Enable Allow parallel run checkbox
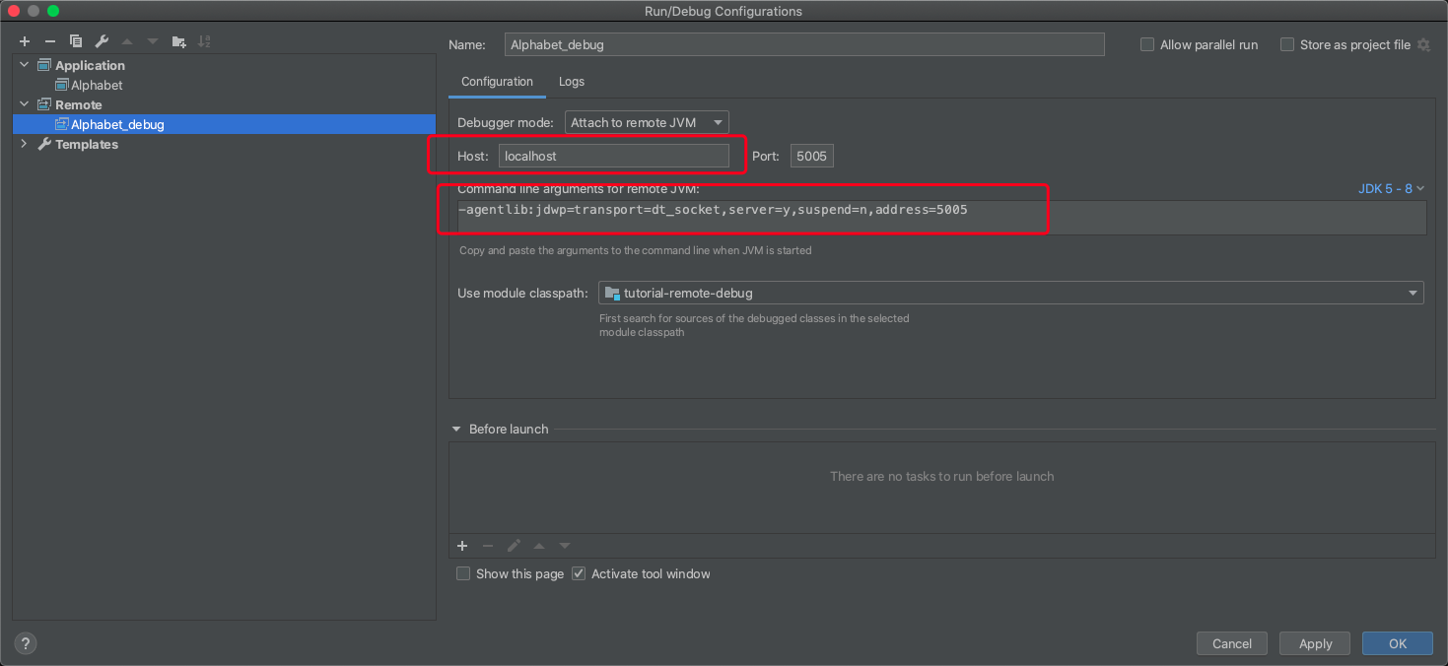 coord(1147,44)
